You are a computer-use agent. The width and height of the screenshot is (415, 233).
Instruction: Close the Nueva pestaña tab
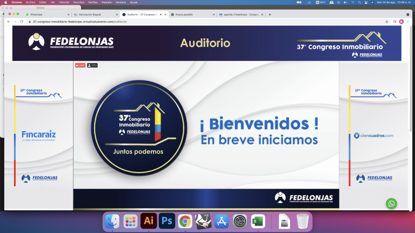pos(213,15)
